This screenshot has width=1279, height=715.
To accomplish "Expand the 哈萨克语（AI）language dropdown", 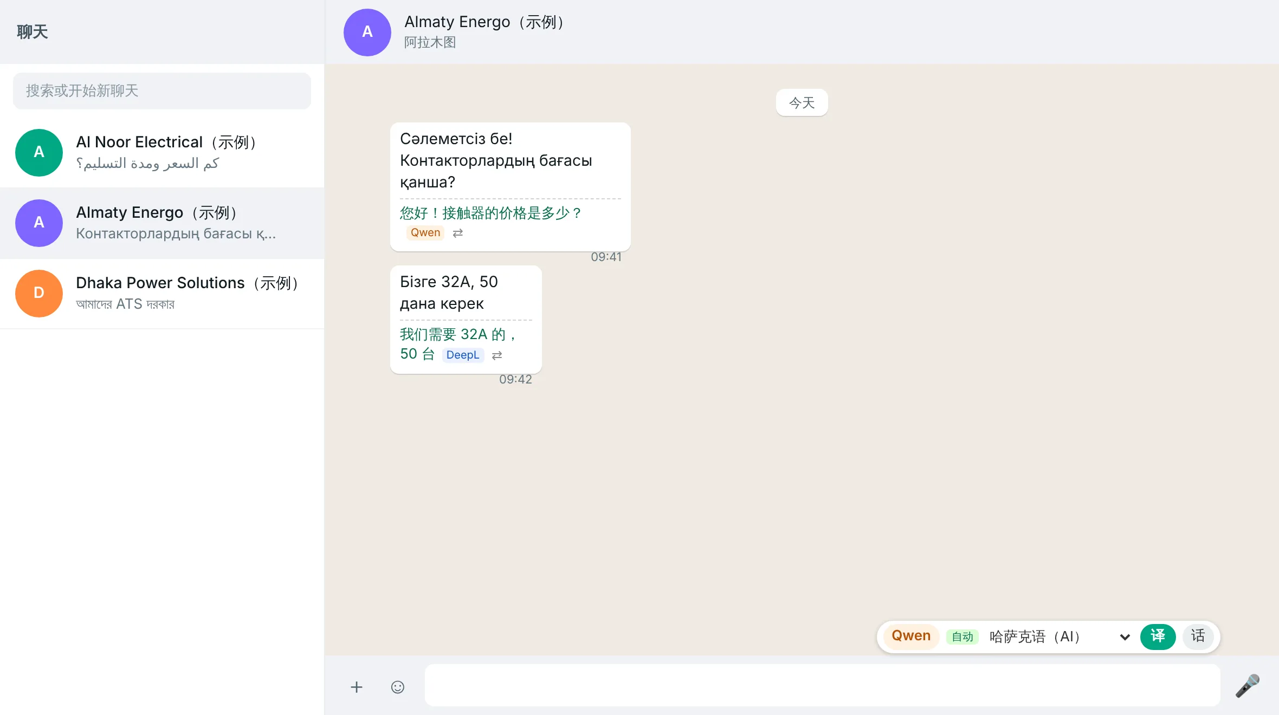I will 1060,636.
